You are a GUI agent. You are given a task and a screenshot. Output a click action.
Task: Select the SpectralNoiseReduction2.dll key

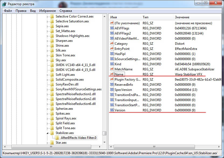(76, 99)
